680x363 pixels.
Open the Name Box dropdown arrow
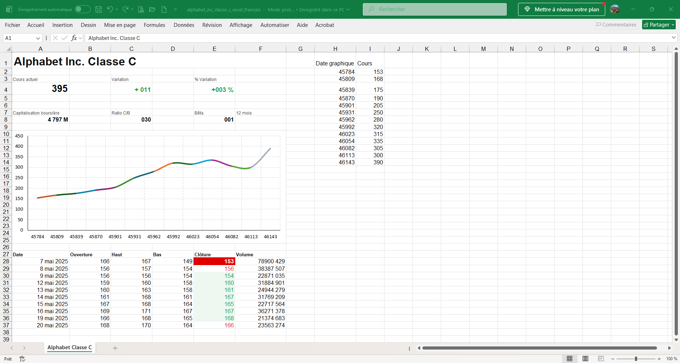tap(38, 38)
